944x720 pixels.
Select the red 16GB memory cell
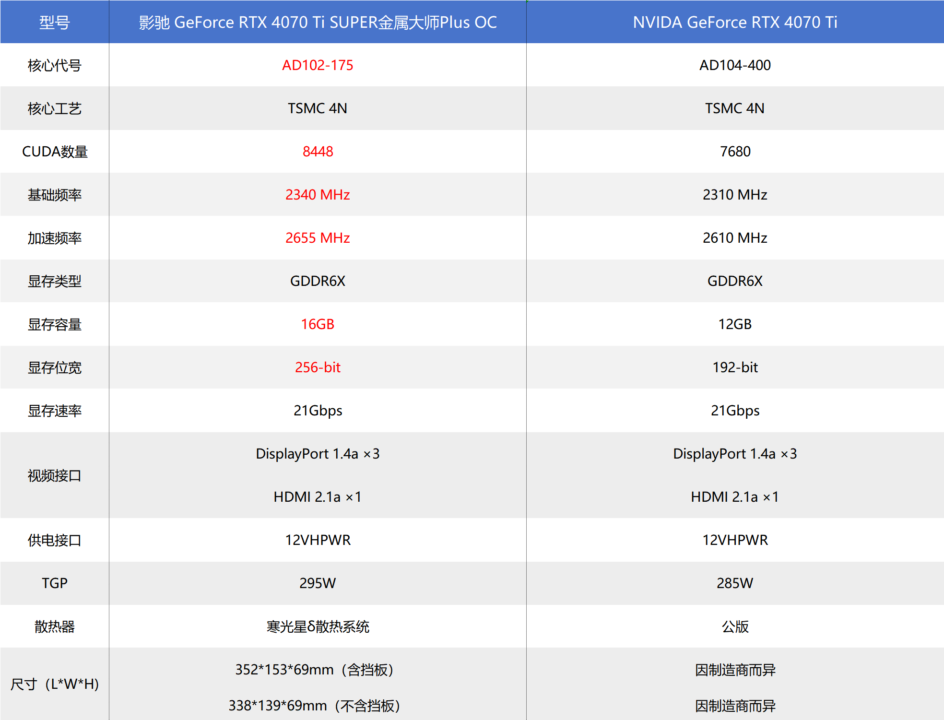318,324
